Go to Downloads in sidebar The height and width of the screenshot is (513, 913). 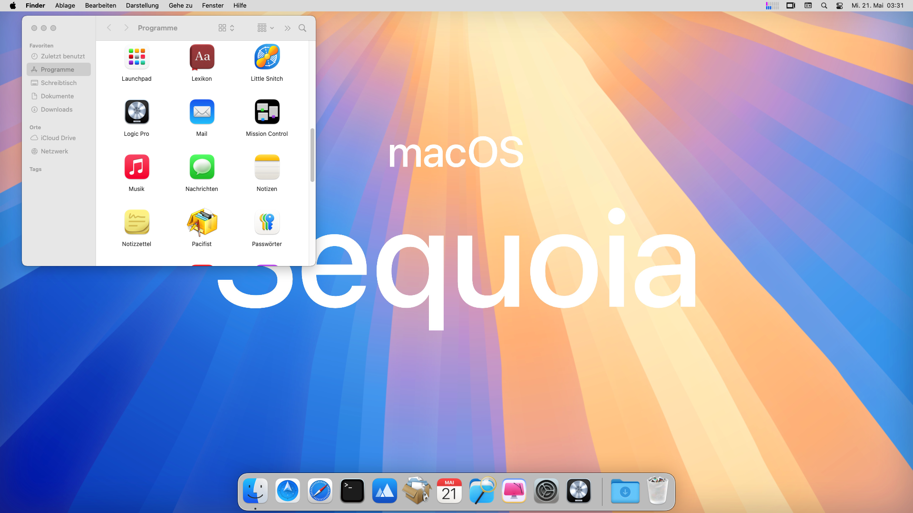click(57, 109)
